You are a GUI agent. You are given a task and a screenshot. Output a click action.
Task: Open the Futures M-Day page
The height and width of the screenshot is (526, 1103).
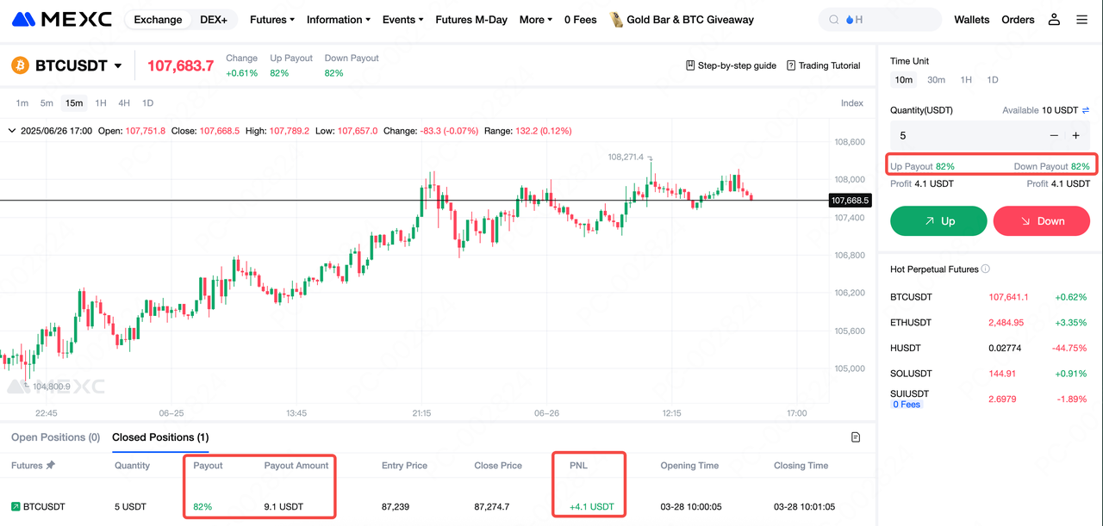(x=471, y=20)
